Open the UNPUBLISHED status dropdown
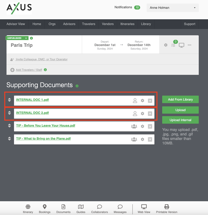The height and width of the screenshot is (215, 208). (17, 38)
